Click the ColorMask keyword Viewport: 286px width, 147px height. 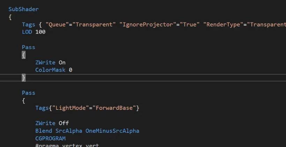[x=50, y=70]
